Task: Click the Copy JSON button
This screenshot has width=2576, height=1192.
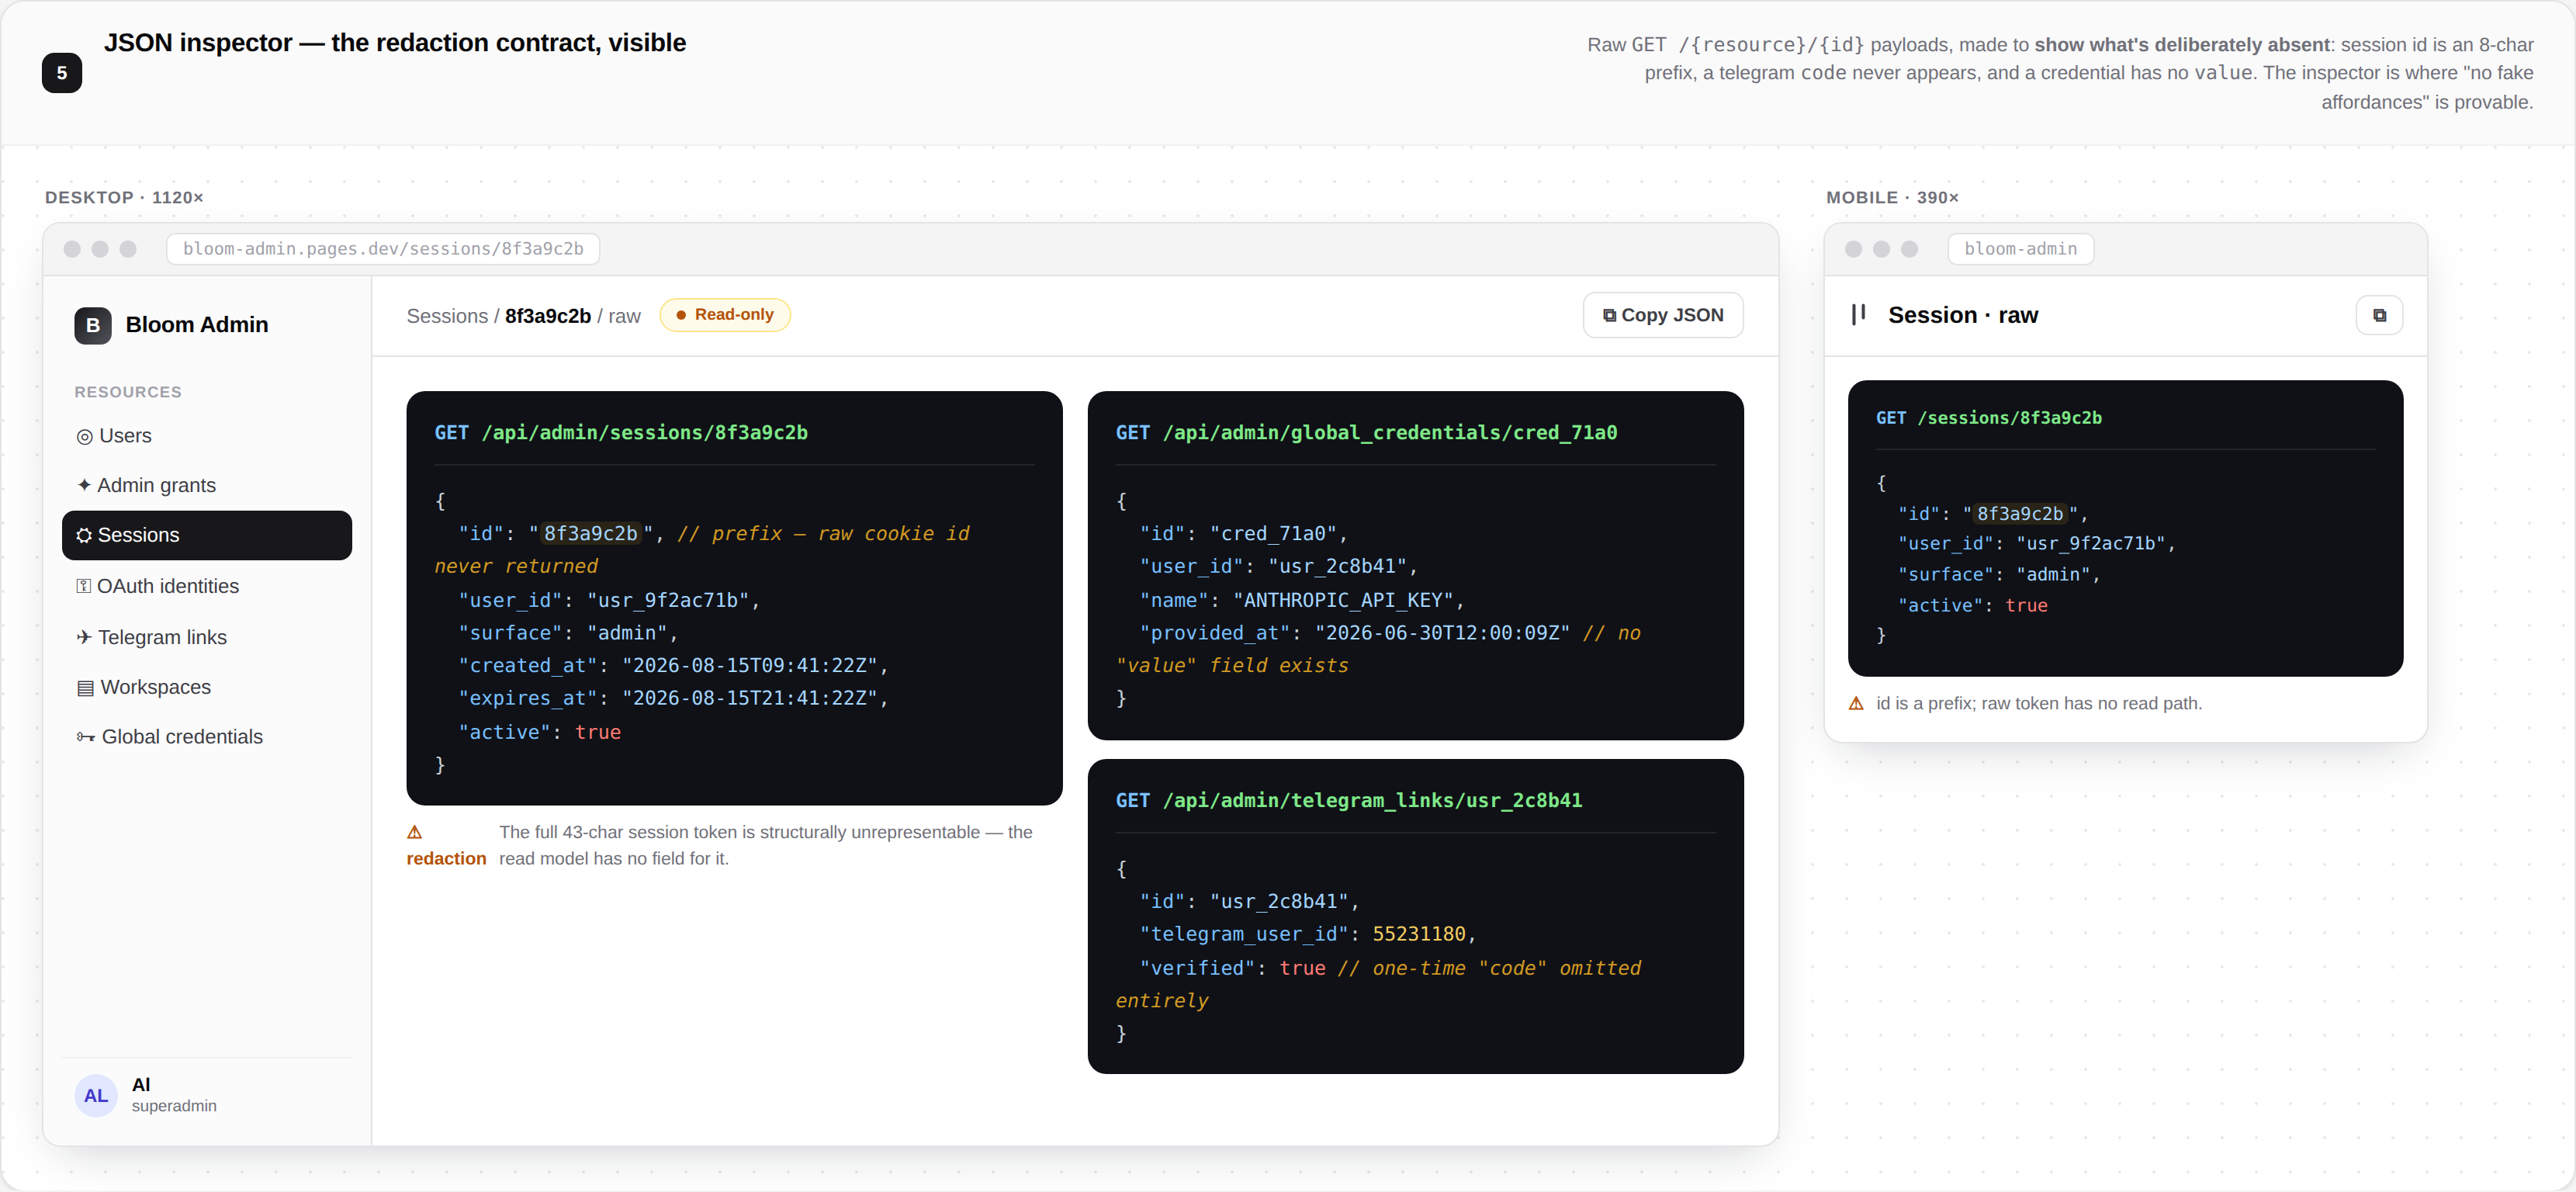Action: tap(1663, 315)
